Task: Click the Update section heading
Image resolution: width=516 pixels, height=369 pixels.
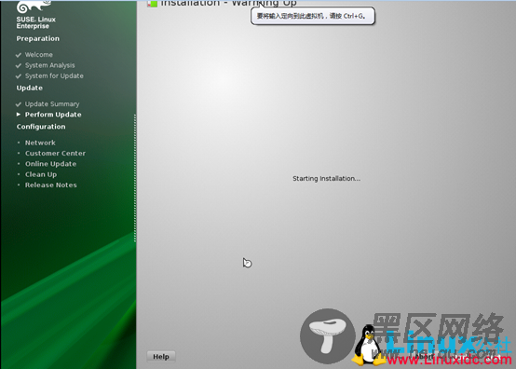Action: [x=29, y=88]
